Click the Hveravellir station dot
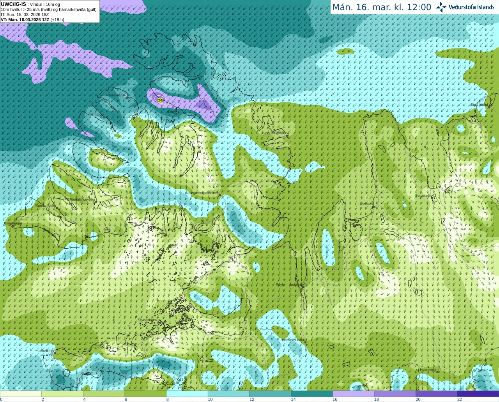The image size is (499, 402). [x=437, y=372]
